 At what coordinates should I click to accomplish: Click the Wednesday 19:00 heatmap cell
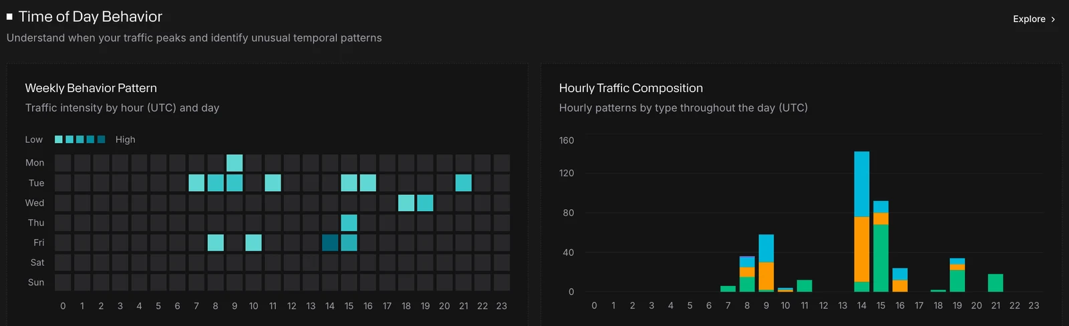[425, 203]
